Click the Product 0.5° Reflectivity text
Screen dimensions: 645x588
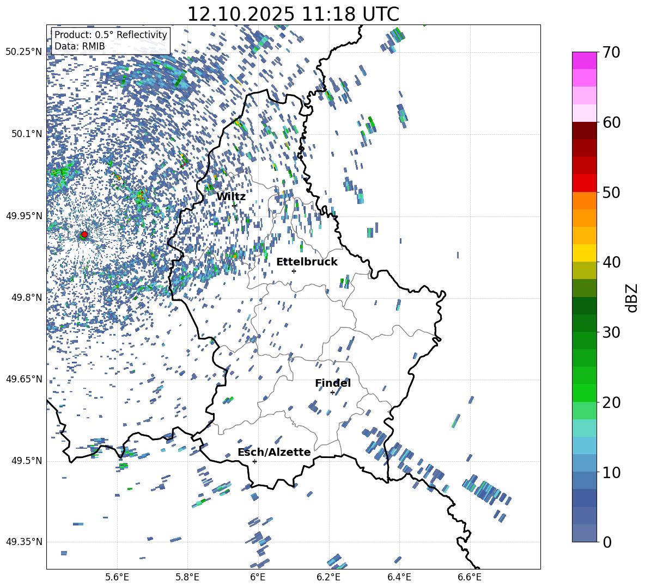click(x=111, y=35)
